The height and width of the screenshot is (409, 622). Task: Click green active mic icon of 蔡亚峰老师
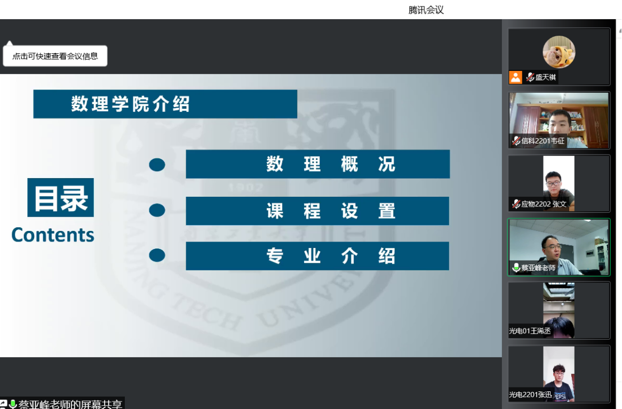516,268
